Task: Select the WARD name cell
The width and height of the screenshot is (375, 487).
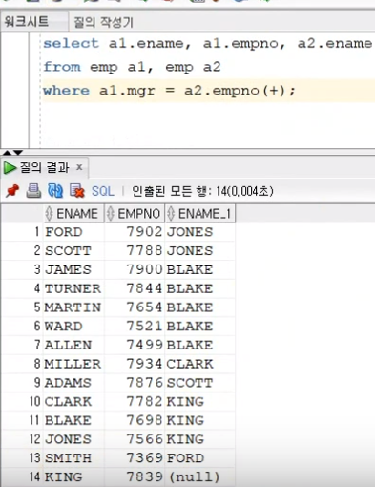Action: click(73, 327)
